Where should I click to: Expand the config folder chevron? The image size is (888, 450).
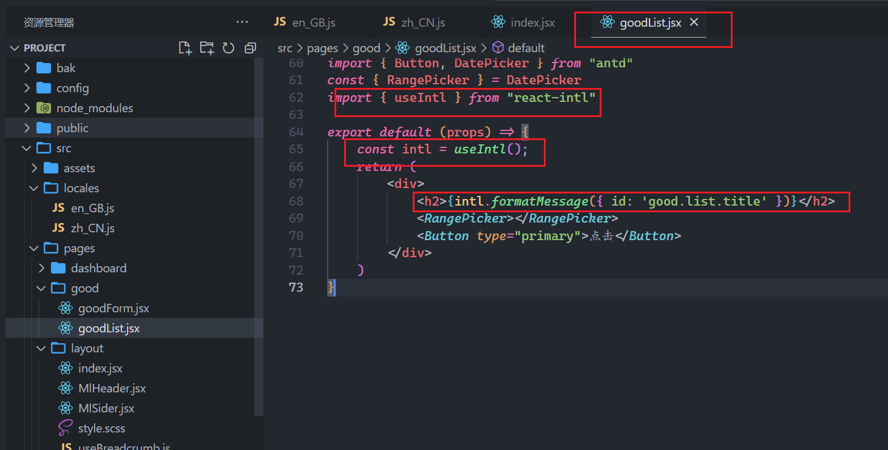click(27, 88)
